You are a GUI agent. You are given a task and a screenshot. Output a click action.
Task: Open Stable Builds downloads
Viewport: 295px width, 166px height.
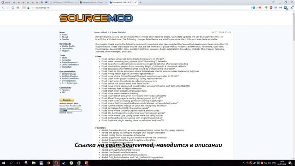68,46
